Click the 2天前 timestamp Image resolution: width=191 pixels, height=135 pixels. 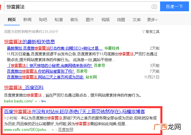(155, 48)
